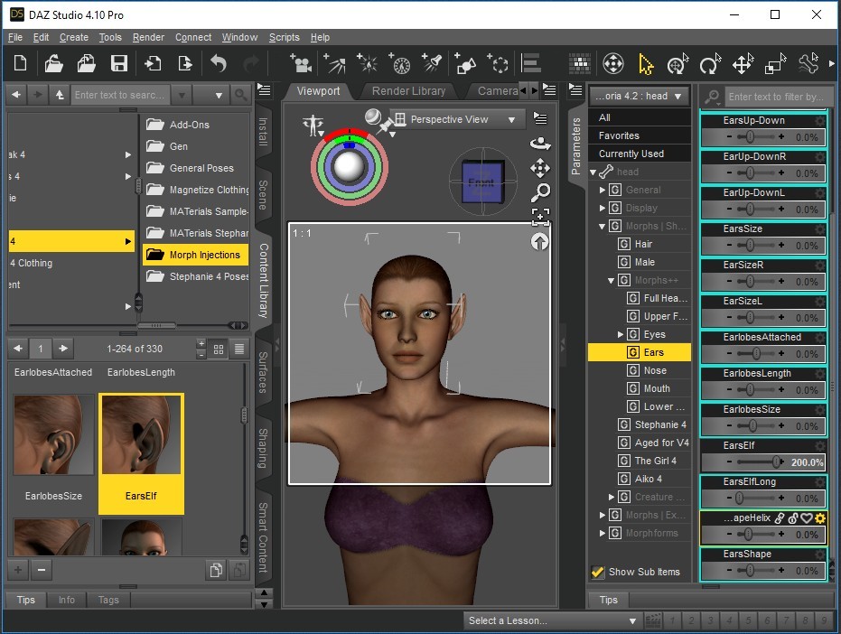Click the Import file icon in toolbar
841x634 pixels.
153,63
